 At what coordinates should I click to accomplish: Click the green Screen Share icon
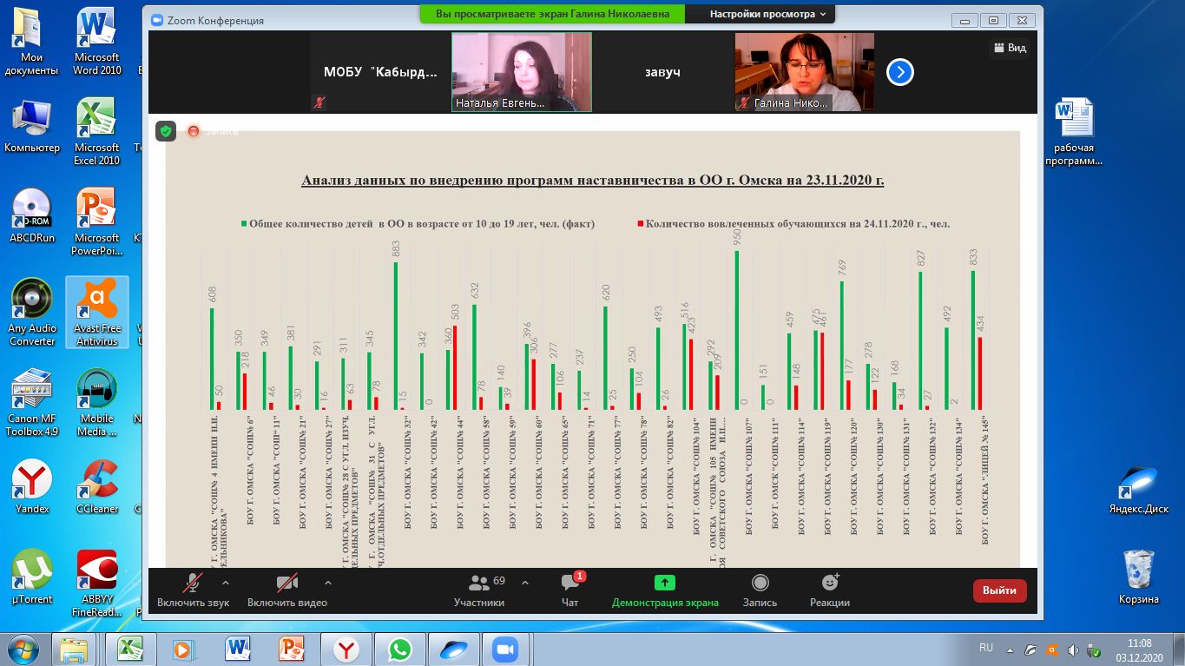(x=665, y=583)
